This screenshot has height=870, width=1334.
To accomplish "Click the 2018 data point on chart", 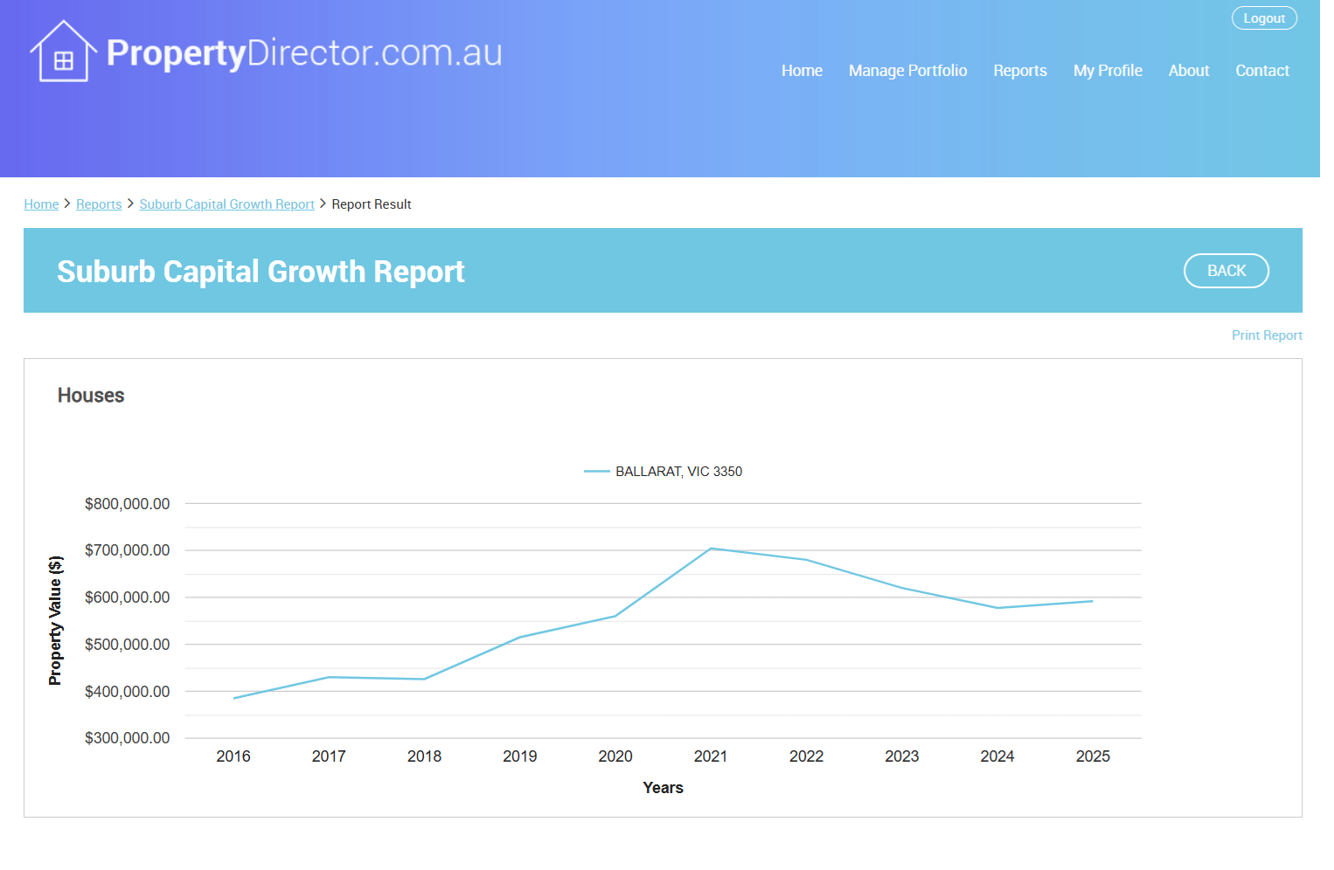I will [x=425, y=679].
